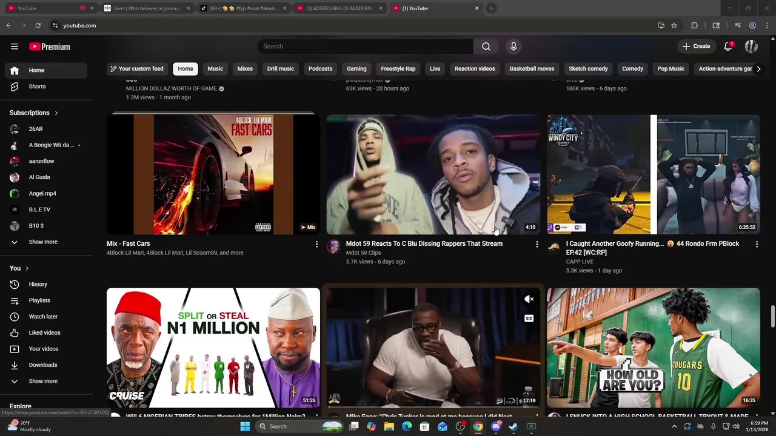
Task: Select the Freestyle Rap chip
Action: [398, 69]
